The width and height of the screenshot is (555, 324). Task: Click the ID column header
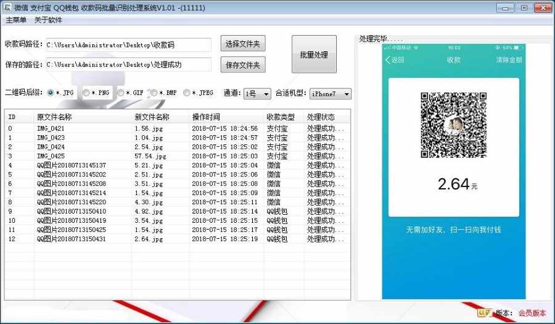(20, 117)
